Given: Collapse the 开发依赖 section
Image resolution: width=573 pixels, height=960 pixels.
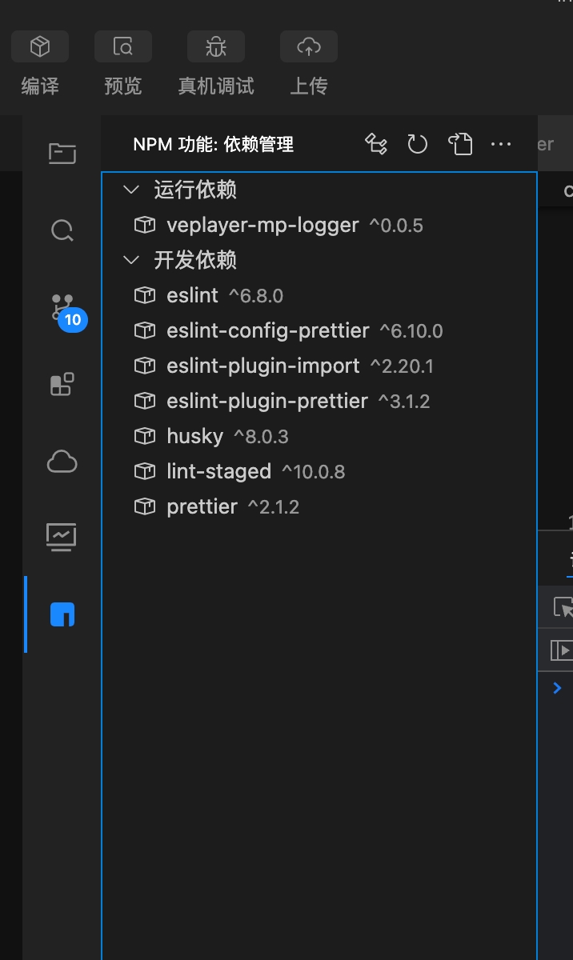Looking at the screenshot, I should pyautogui.click(x=130, y=261).
